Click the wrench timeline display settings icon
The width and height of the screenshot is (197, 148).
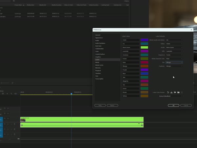tap(11, 94)
